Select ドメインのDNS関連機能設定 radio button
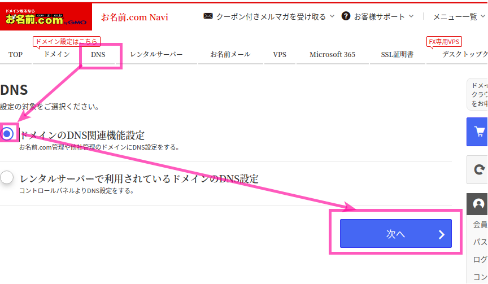Viewport: 488px width, 284px height. [7, 134]
